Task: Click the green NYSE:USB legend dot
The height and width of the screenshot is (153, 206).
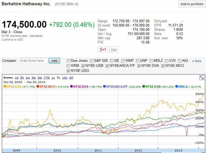Action: pyautogui.click(x=144, y=86)
